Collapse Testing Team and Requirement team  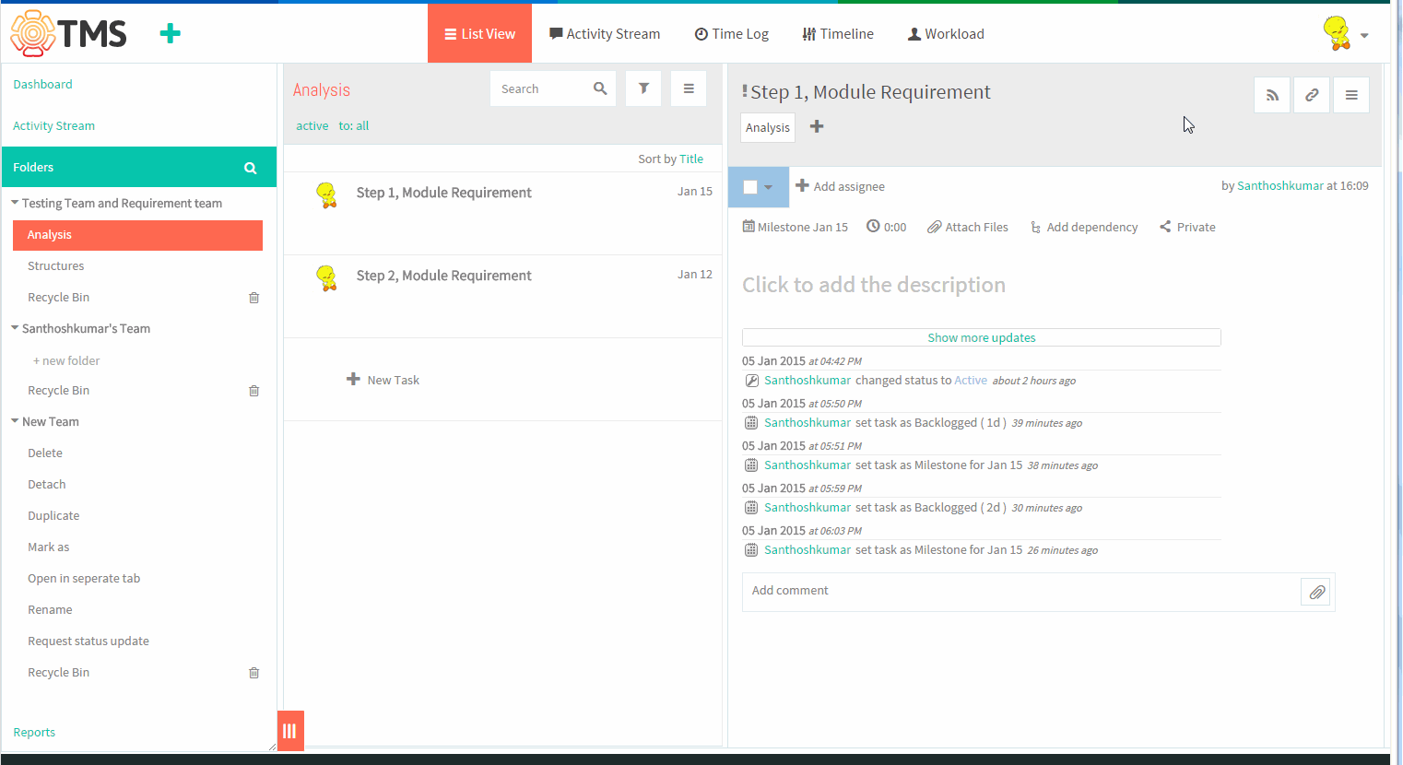point(15,203)
